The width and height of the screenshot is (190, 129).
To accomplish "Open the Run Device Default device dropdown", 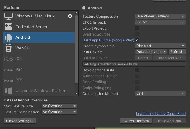I will coord(151,52).
